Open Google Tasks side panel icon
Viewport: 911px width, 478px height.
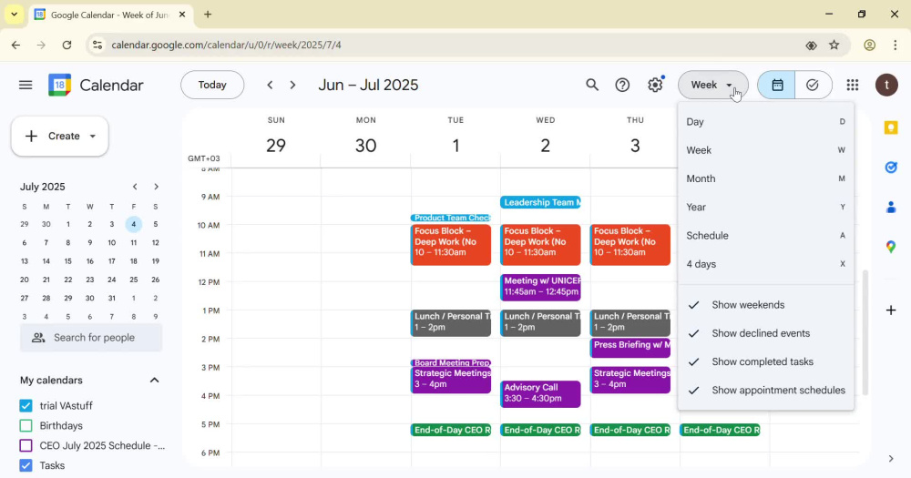[891, 168]
